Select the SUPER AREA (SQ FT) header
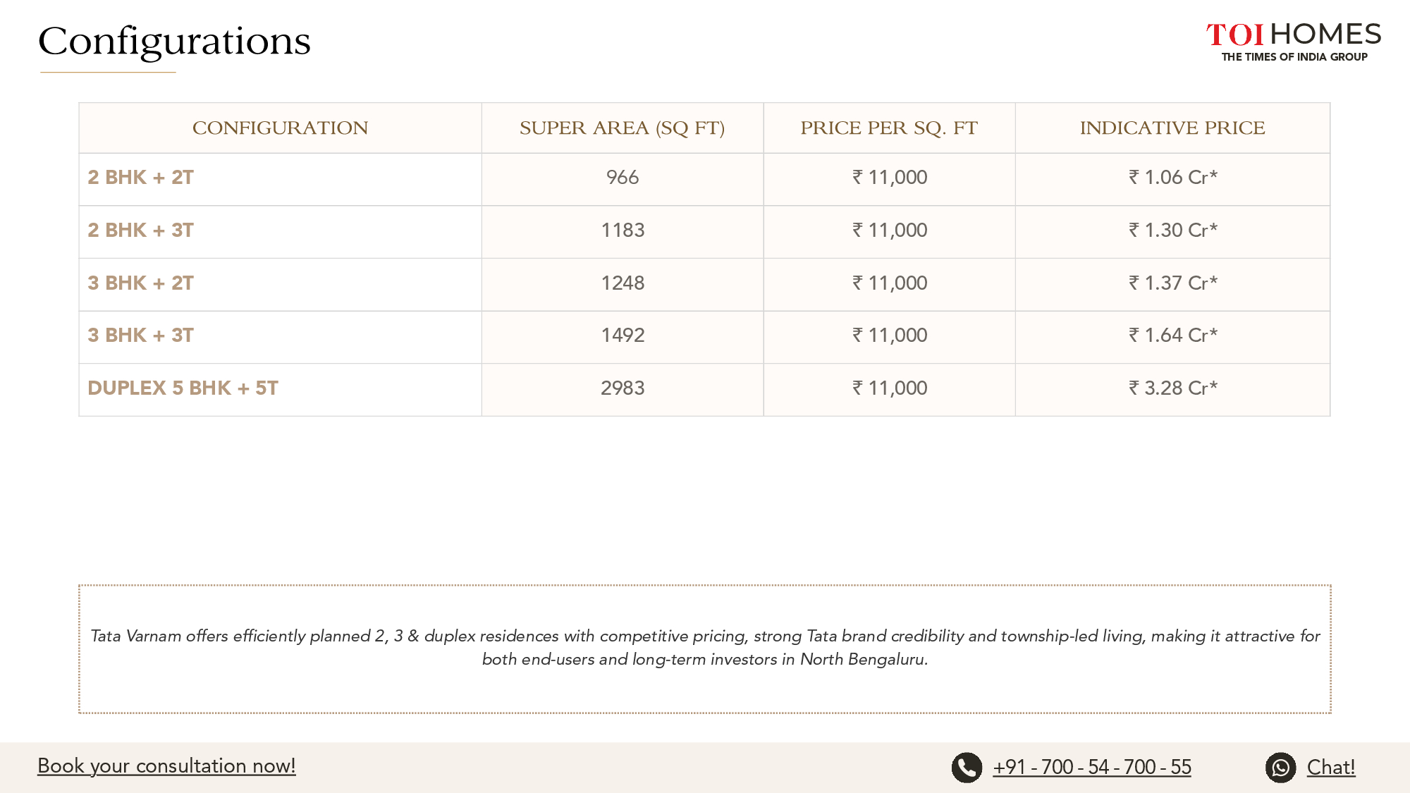 [623, 128]
